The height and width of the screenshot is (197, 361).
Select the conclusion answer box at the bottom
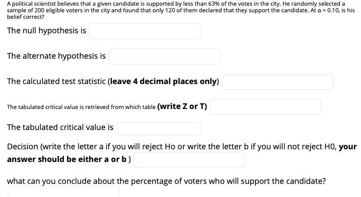[x=64, y=192]
